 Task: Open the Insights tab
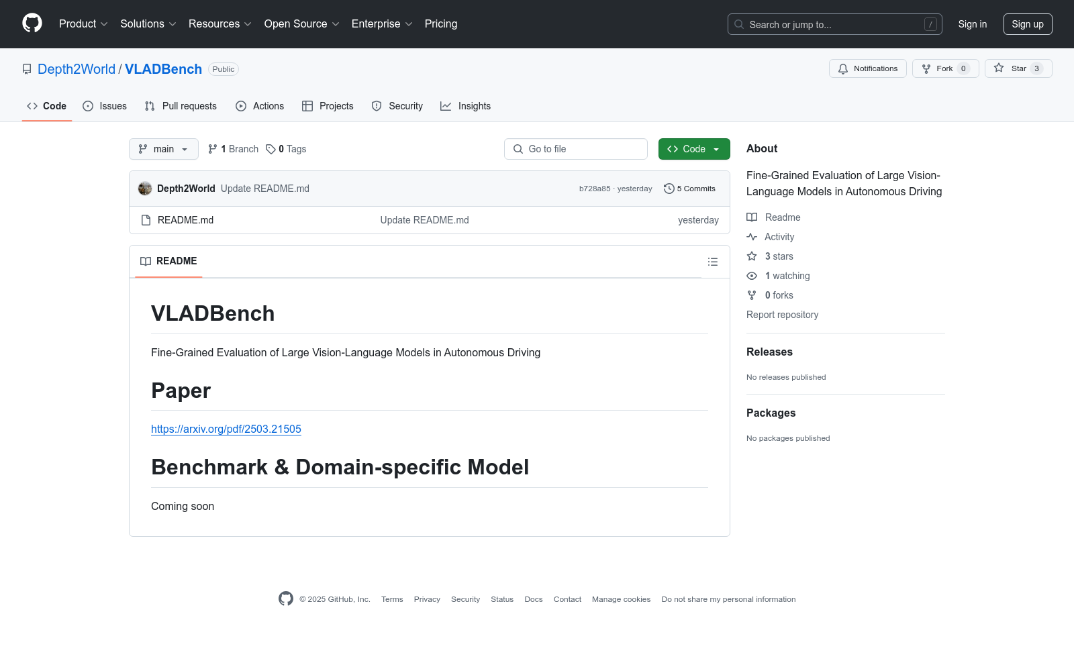tap(466, 106)
